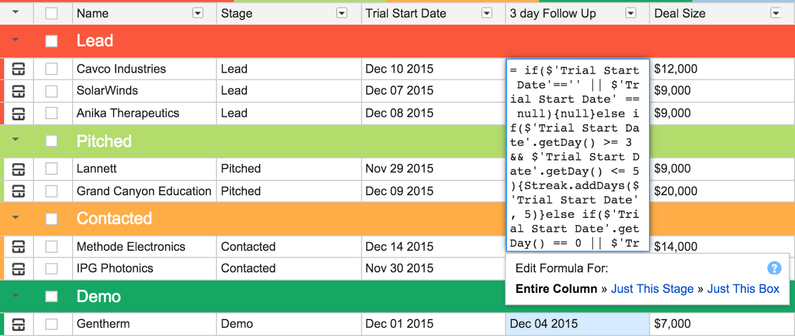Viewport: 795px width, 336px height.
Task: Select the SolarWinds row checkbox
Action: [x=52, y=91]
